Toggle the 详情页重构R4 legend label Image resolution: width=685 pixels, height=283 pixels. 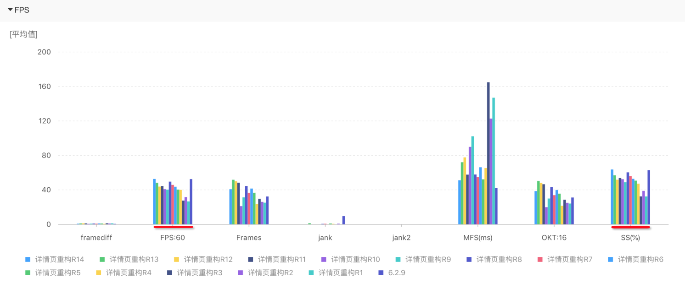click(129, 273)
